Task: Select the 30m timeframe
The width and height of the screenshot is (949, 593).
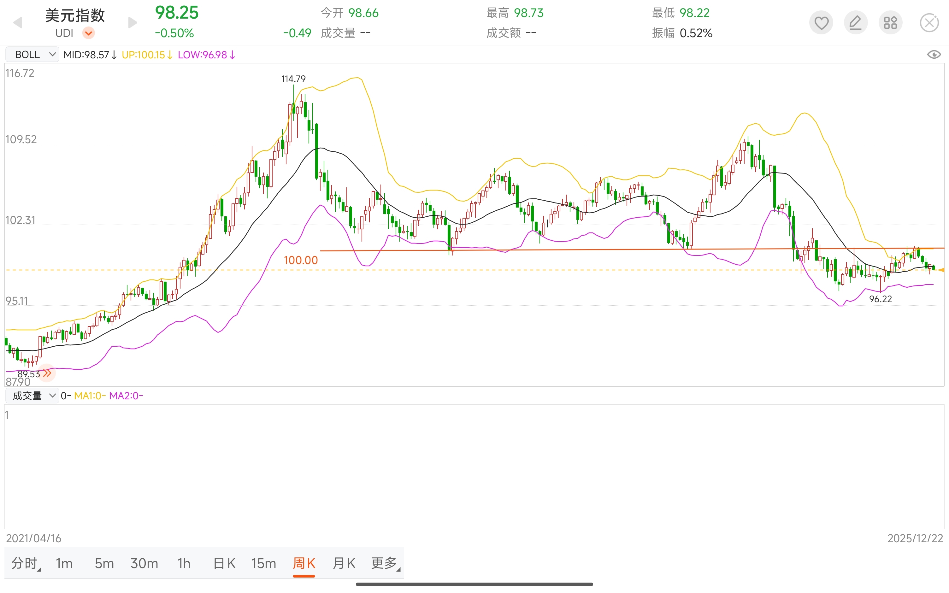Action: click(144, 563)
